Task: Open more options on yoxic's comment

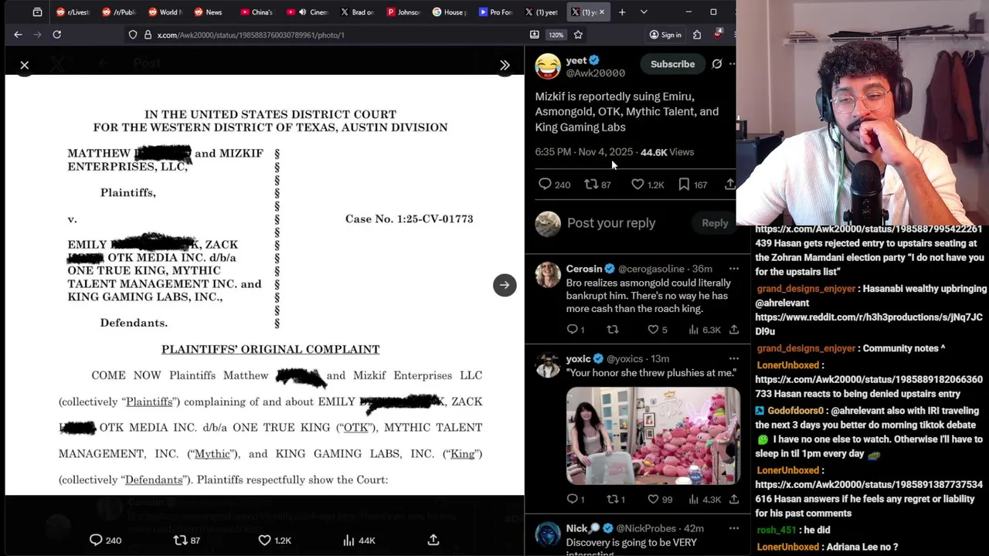Action: click(x=734, y=358)
